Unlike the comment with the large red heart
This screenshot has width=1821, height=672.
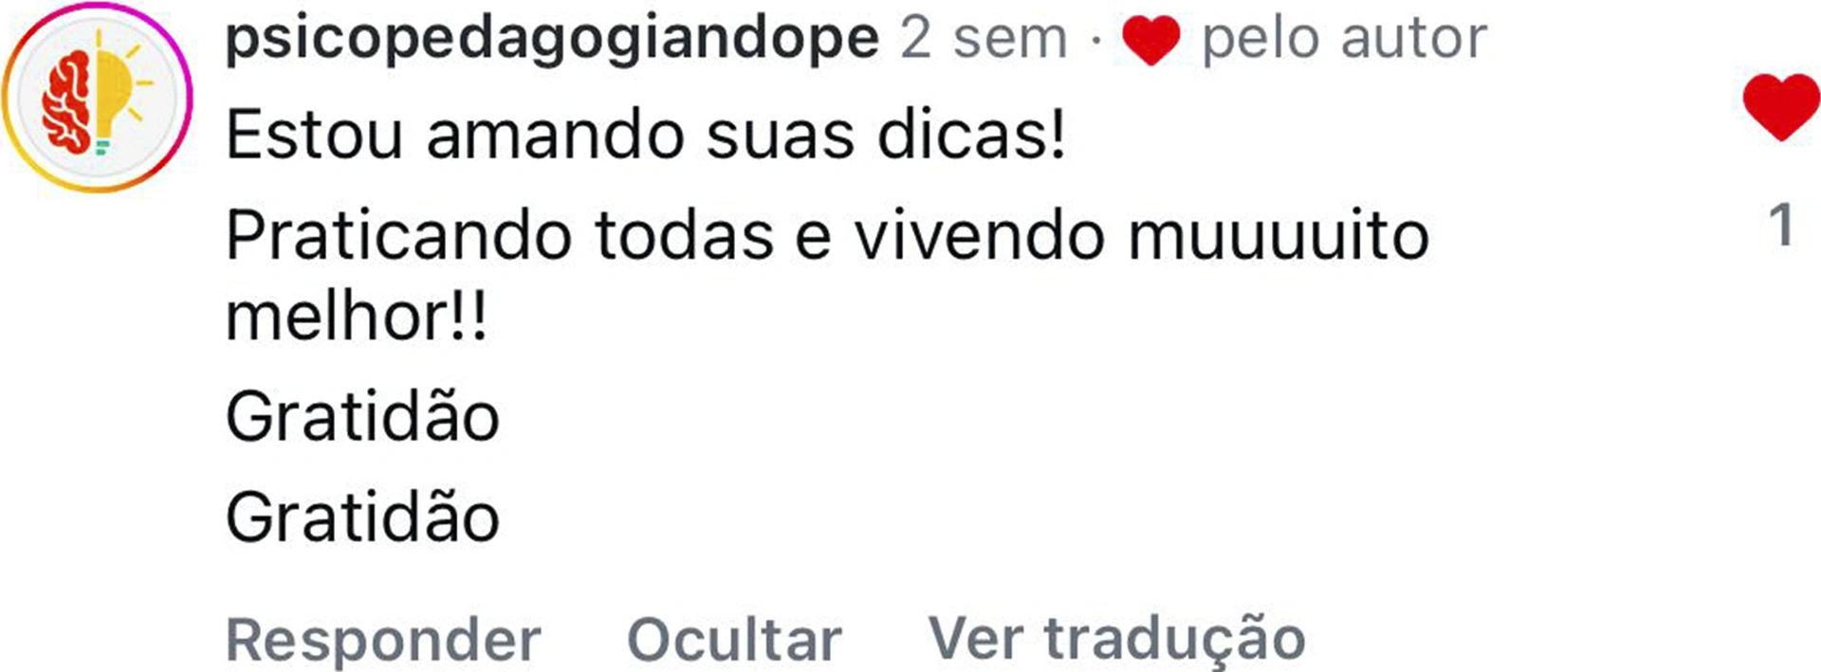pos(1781,106)
